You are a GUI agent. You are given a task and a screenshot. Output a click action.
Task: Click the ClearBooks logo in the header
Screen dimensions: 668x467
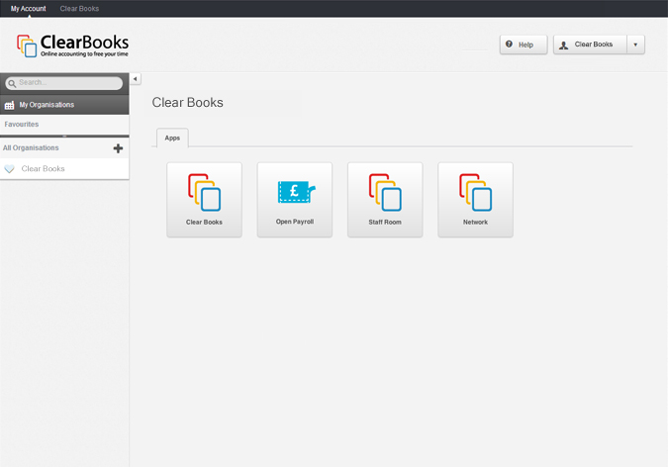pos(72,45)
